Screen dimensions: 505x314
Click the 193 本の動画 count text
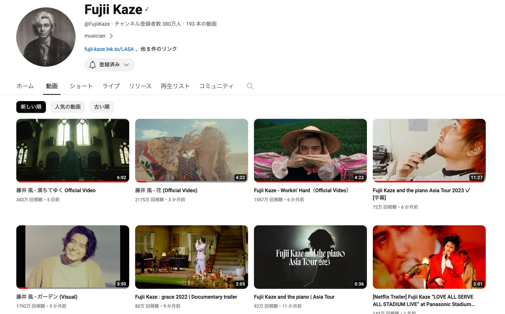201,24
